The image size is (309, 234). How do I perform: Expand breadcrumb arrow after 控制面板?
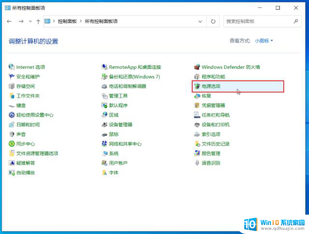coord(81,21)
